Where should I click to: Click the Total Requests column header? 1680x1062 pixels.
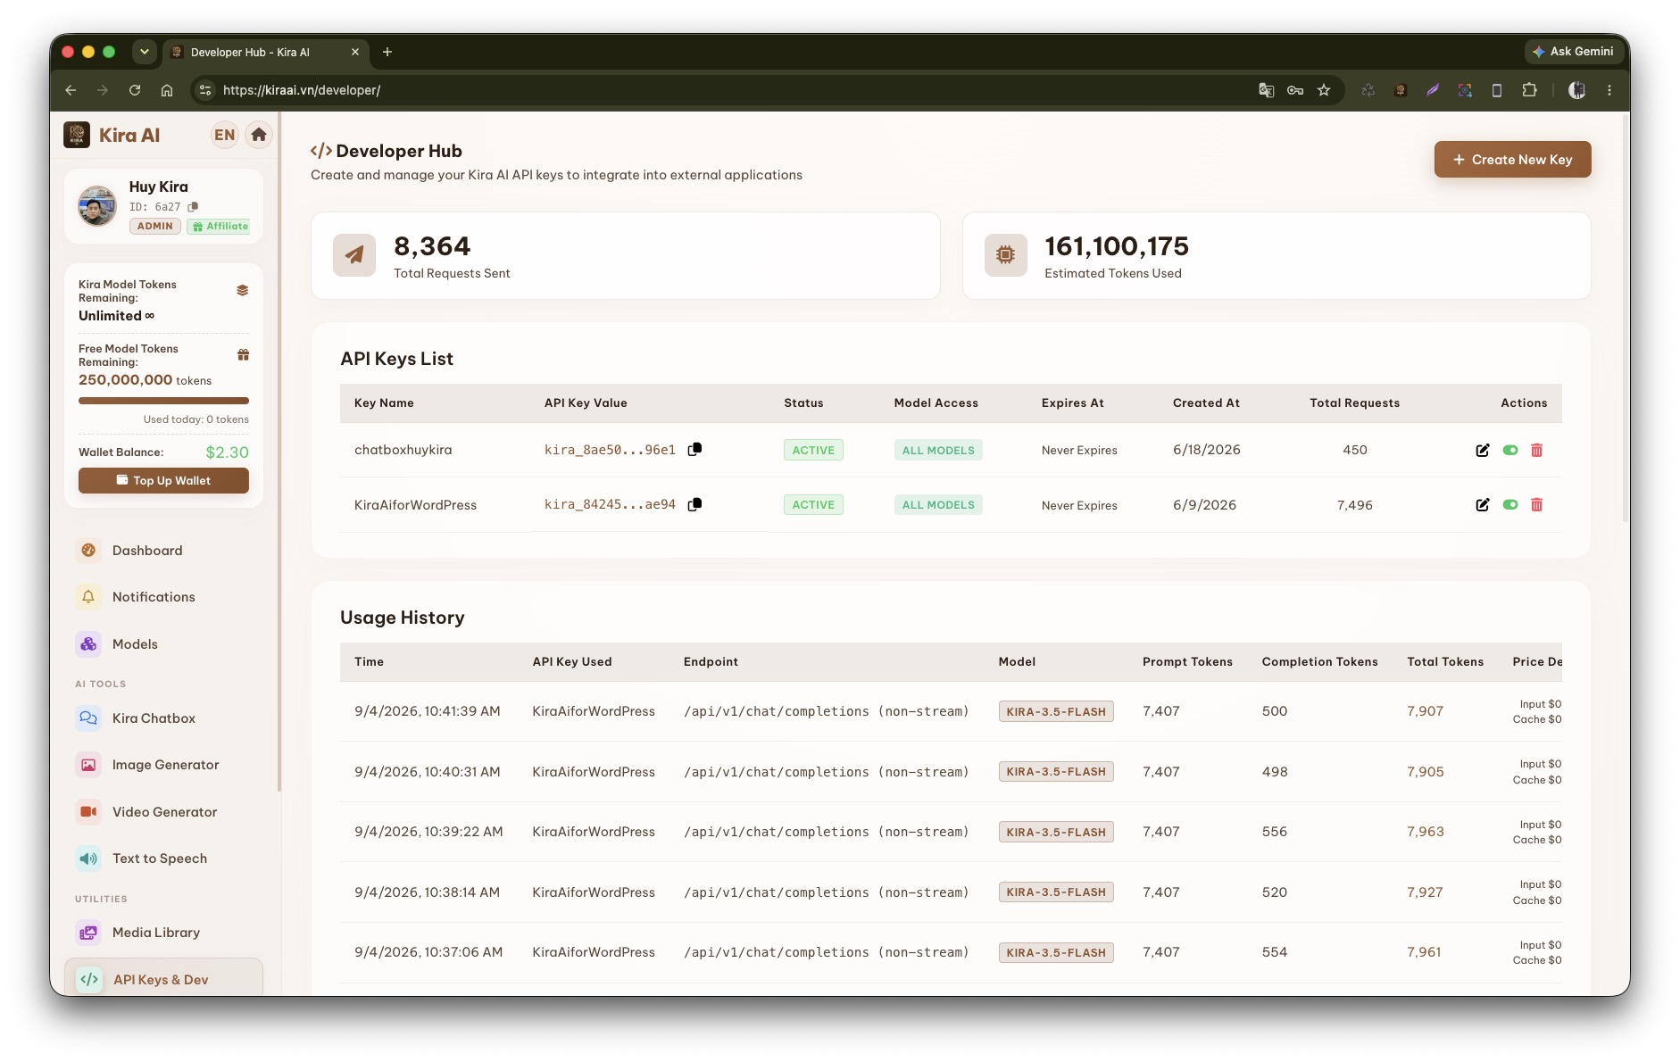(x=1355, y=403)
